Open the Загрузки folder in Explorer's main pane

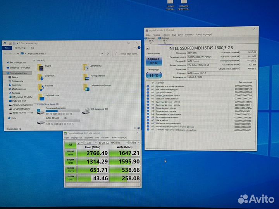point(46,77)
